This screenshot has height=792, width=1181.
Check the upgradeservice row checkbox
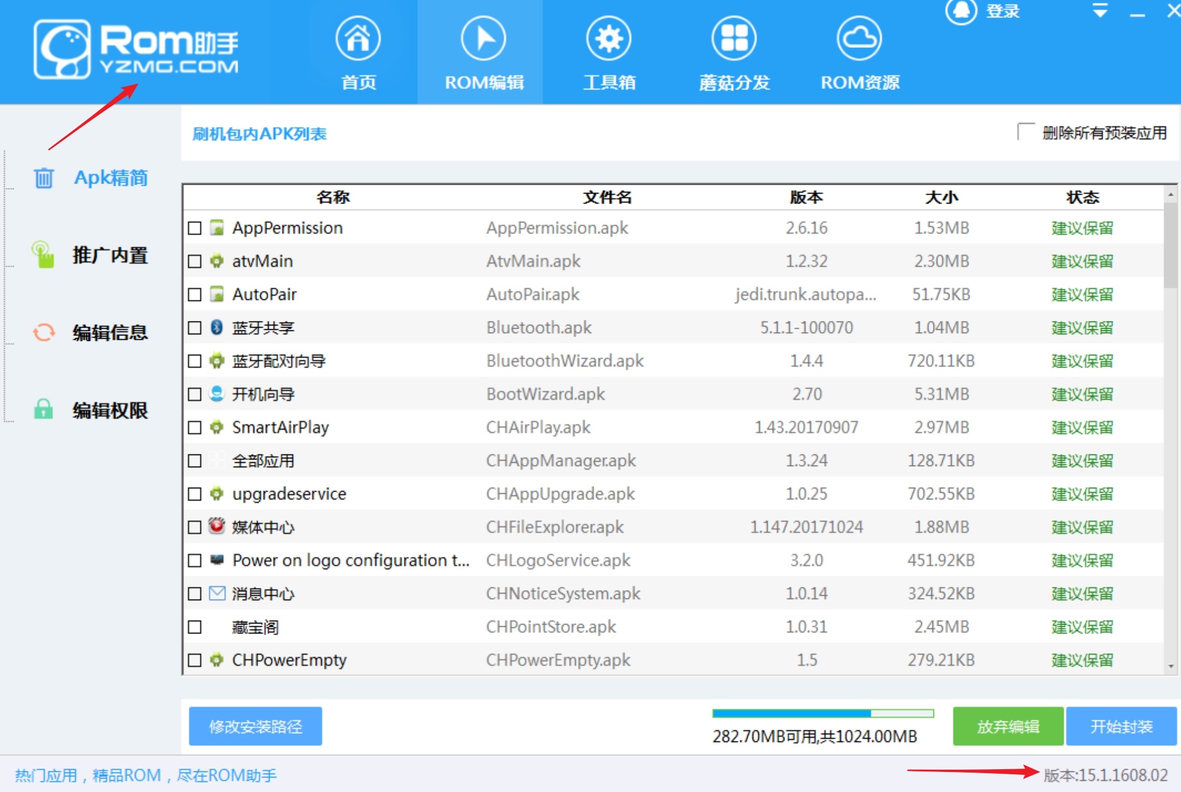pos(195,494)
